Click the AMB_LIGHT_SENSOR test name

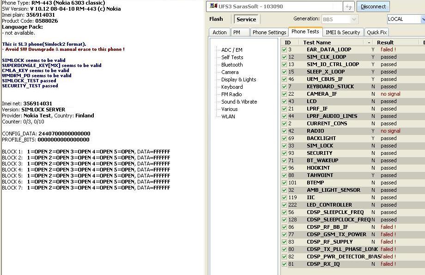(x=334, y=190)
